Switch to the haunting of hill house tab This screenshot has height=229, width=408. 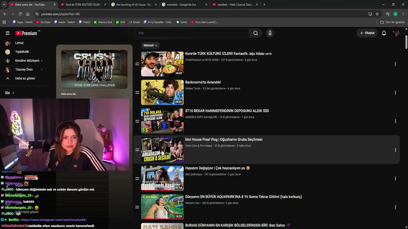click(x=134, y=4)
